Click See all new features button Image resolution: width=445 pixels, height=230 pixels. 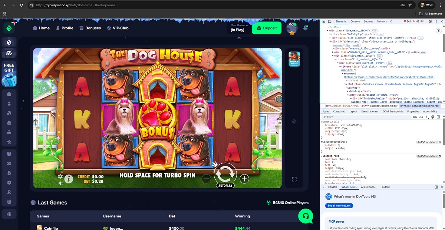pos(339,206)
